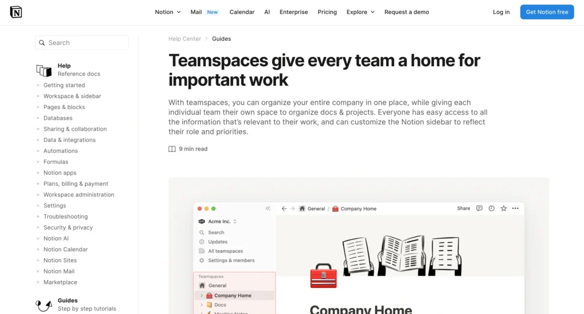The width and height of the screenshot is (584, 314).
Task: Click the toolbox icon next to Company Home row
Action: [x=209, y=295]
